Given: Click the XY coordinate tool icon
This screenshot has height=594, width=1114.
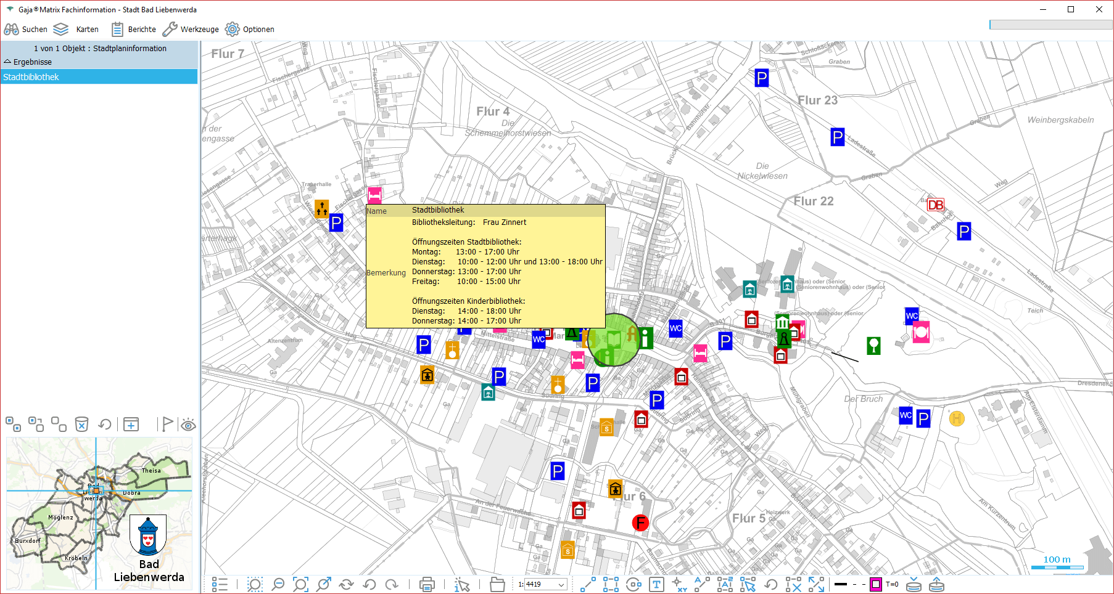Looking at the screenshot, I should point(679,584).
